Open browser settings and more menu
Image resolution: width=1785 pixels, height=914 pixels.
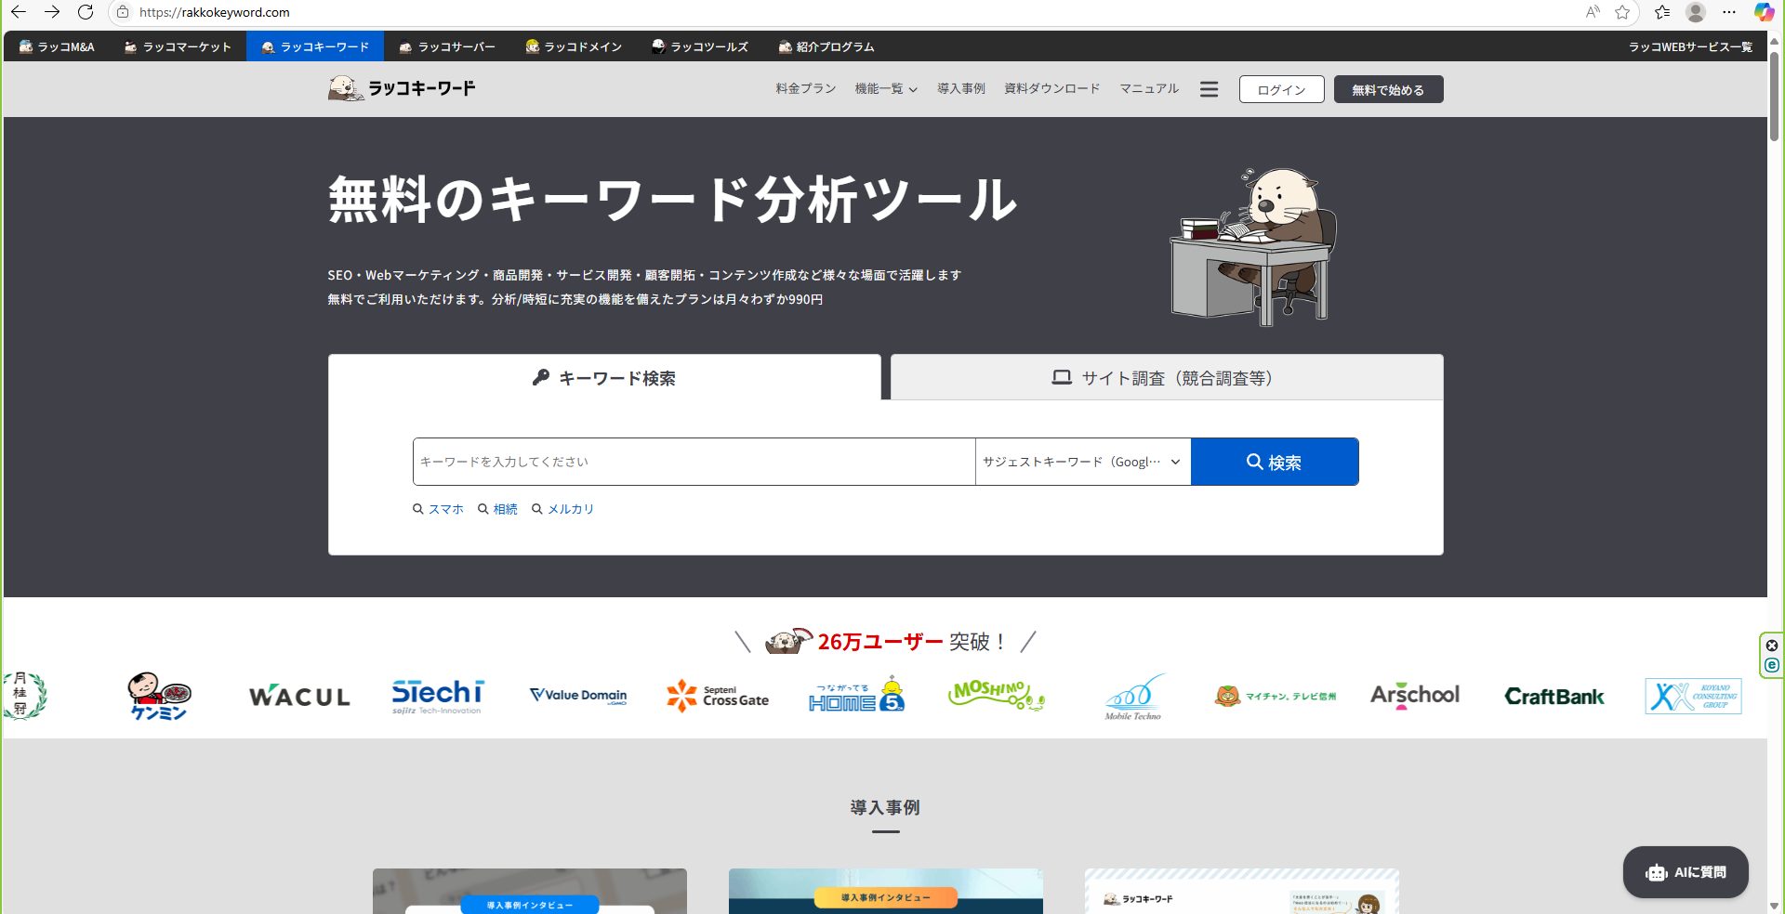tap(1728, 12)
